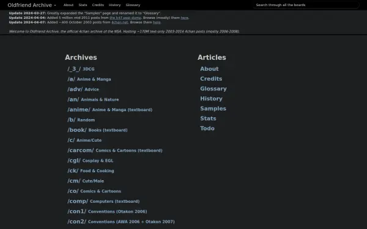
Task: Open Credits in the top navigation bar
Action: 98,5
